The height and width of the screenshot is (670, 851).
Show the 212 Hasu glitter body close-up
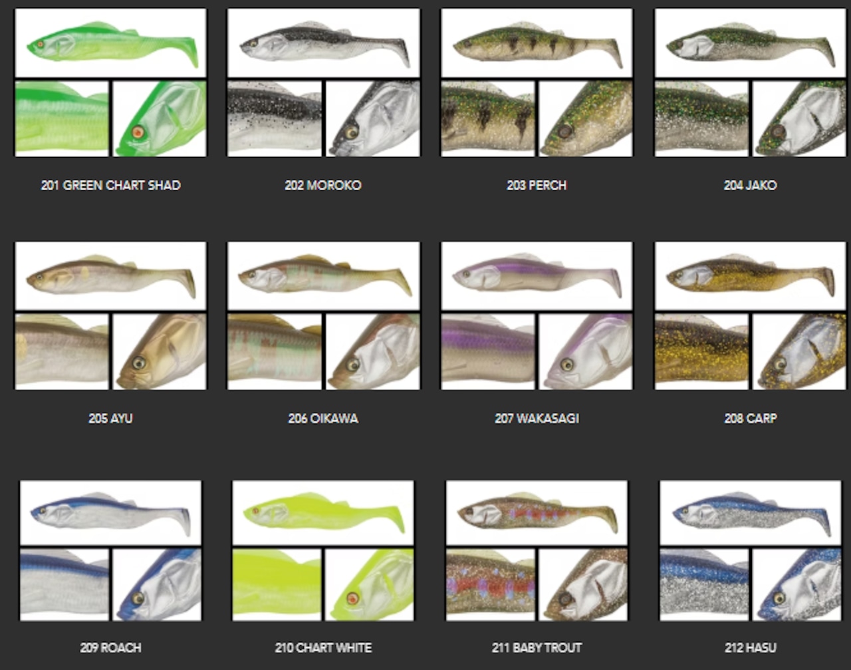704,585
